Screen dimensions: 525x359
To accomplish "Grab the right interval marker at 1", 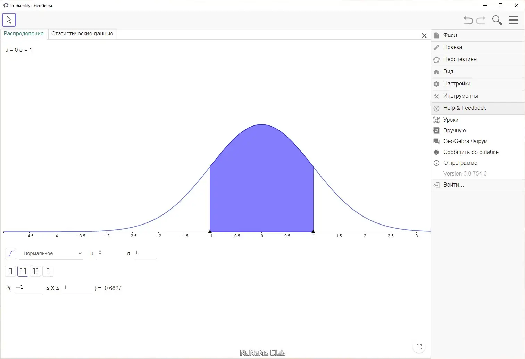I will [x=313, y=231].
